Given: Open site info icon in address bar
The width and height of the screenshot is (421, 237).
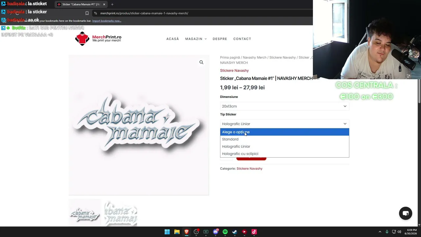Looking at the screenshot, I should coord(95,13).
